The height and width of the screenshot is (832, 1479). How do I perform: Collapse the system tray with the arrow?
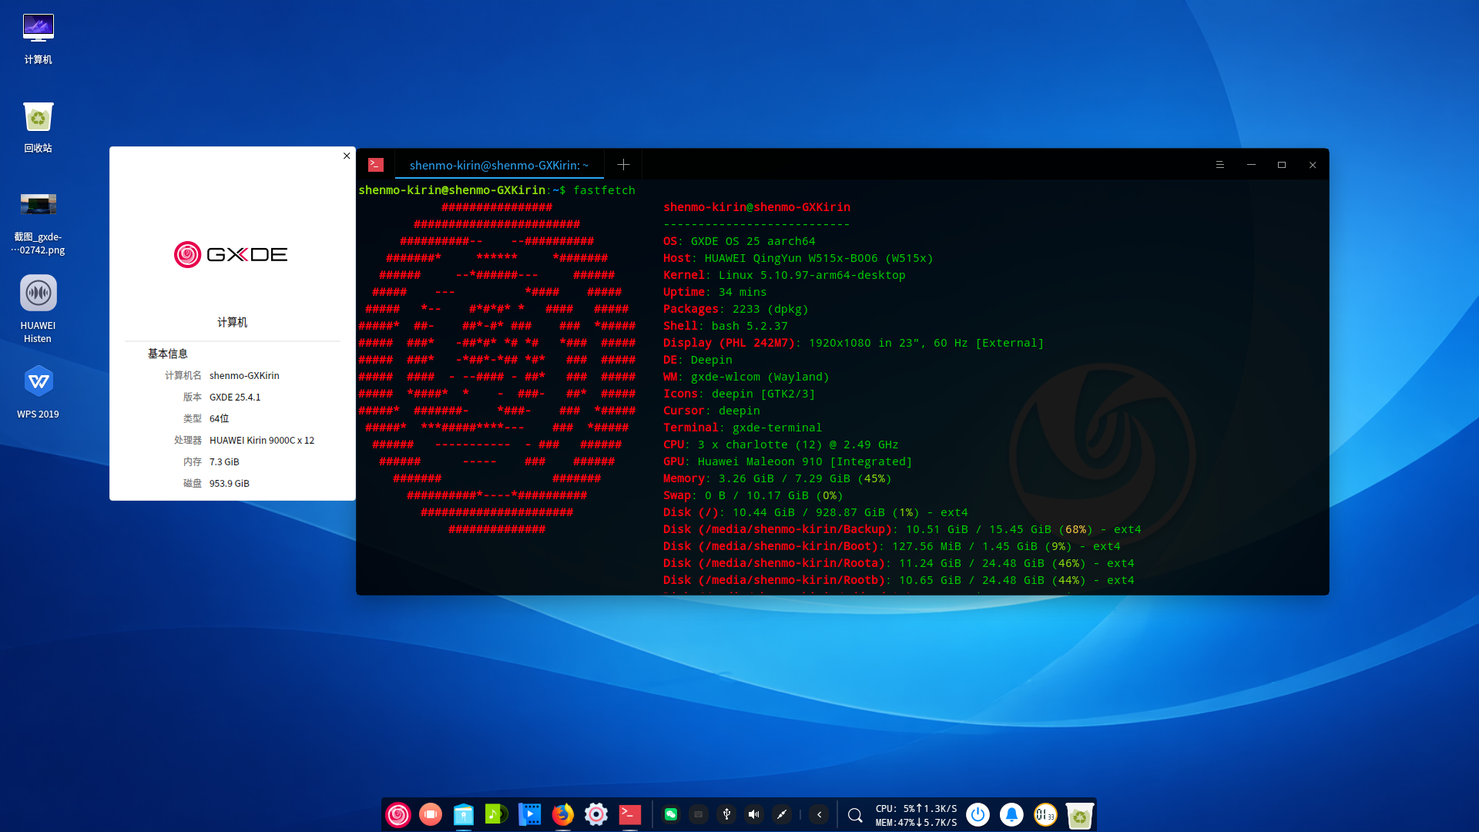820,814
